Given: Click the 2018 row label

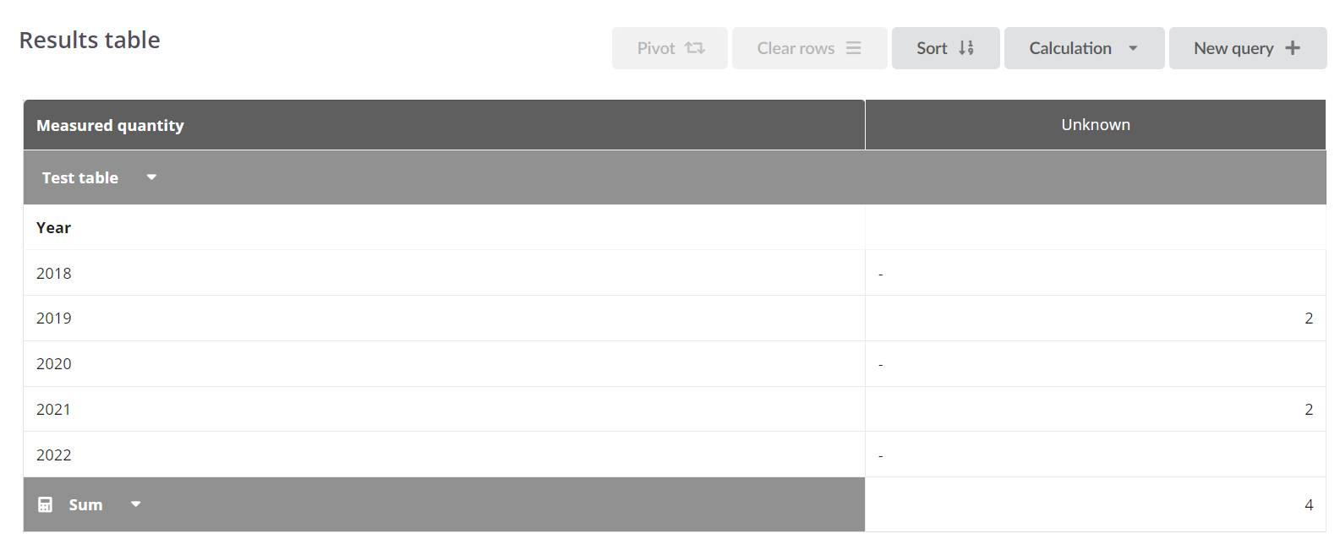Looking at the screenshot, I should coord(54,273).
